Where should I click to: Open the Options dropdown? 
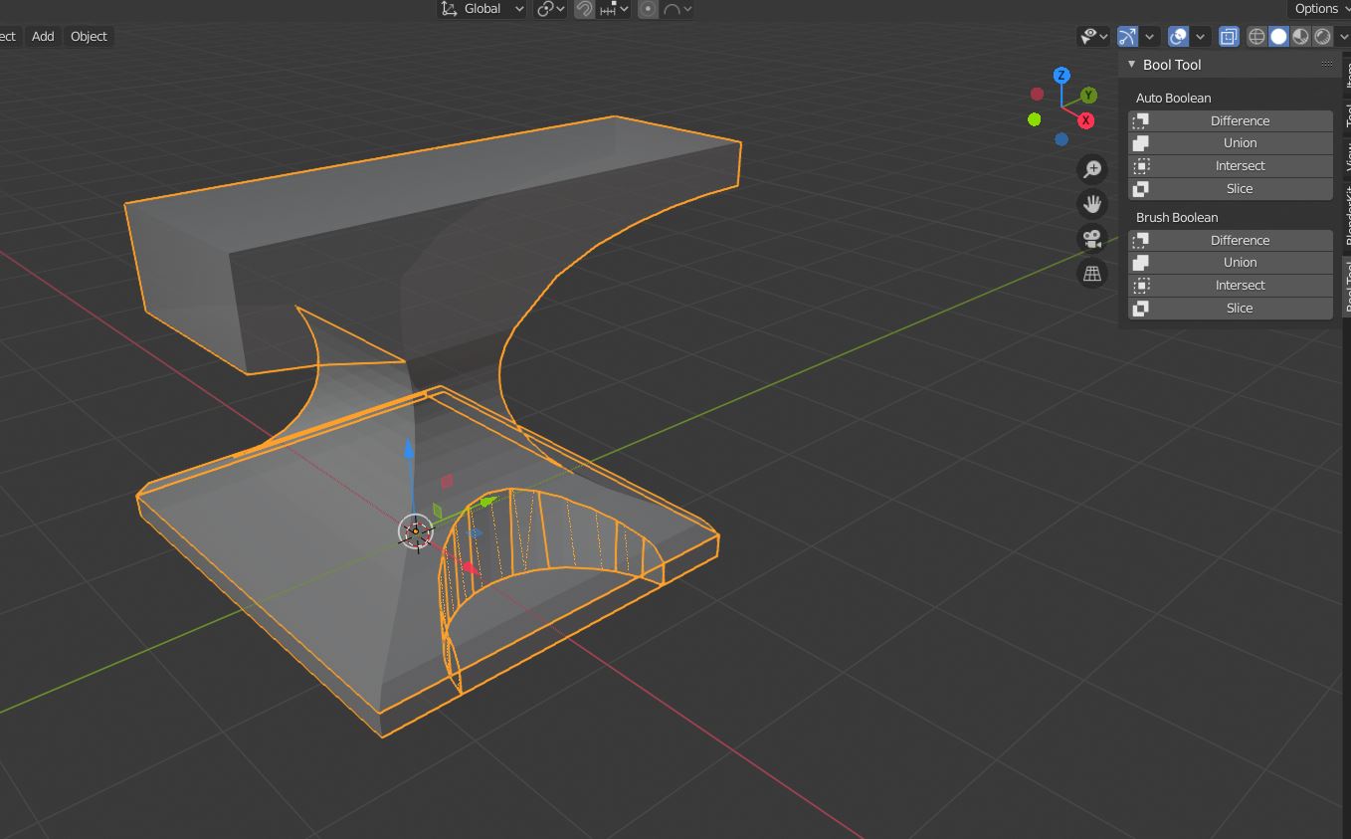coord(1321,9)
